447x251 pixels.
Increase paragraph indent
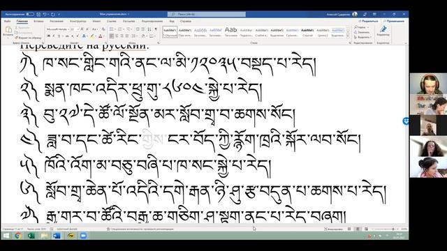tap(143, 29)
